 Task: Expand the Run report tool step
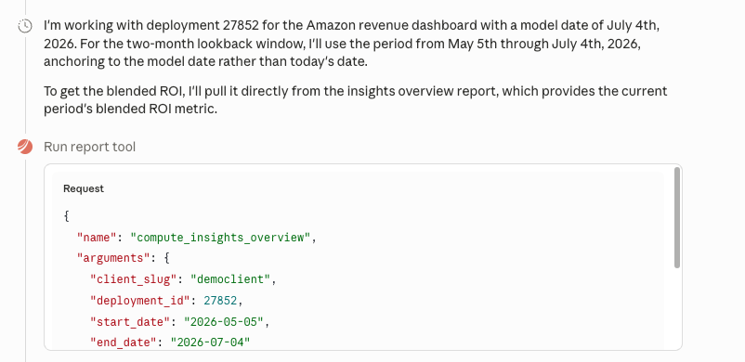(90, 147)
